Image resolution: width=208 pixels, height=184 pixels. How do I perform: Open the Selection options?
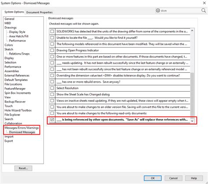pyautogui.click(x=11, y=63)
